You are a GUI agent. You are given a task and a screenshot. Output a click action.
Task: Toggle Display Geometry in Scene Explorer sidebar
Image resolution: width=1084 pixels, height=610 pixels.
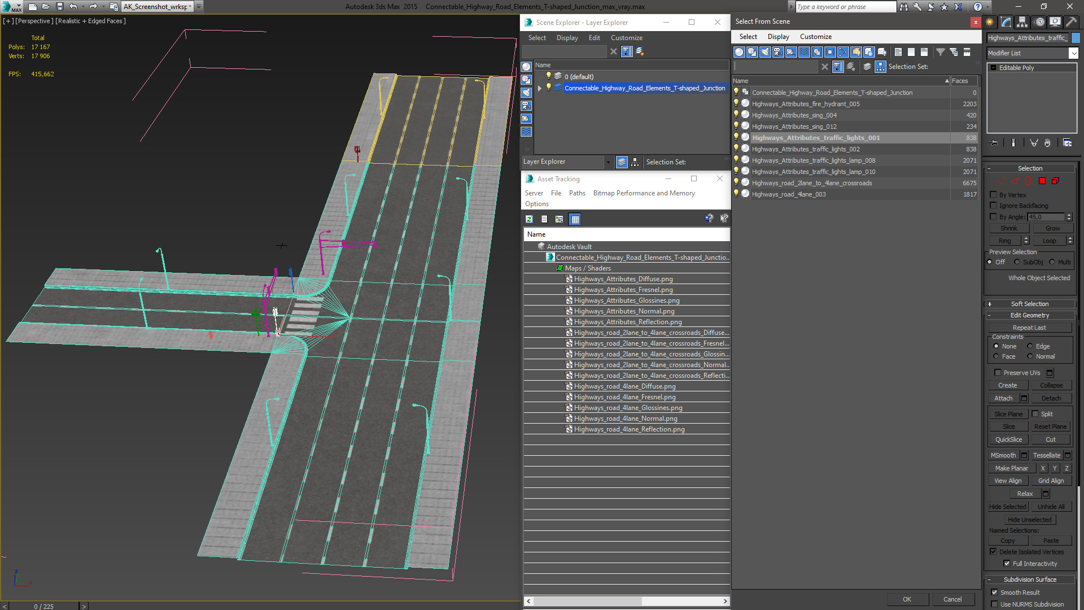(x=526, y=67)
